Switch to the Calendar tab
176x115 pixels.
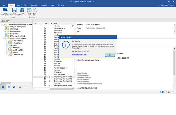point(34,5)
